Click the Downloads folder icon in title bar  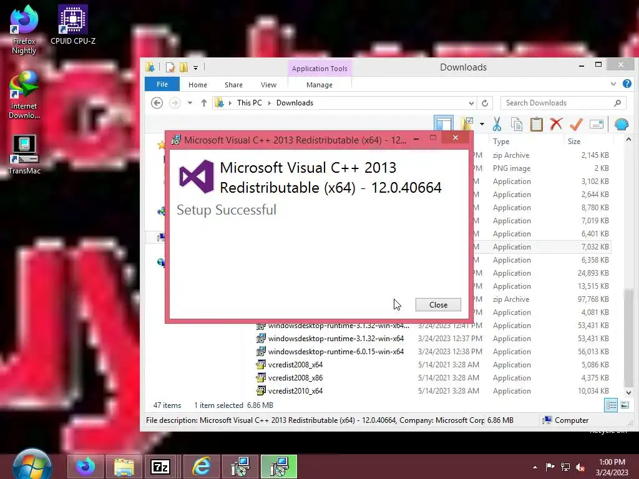pos(150,67)
